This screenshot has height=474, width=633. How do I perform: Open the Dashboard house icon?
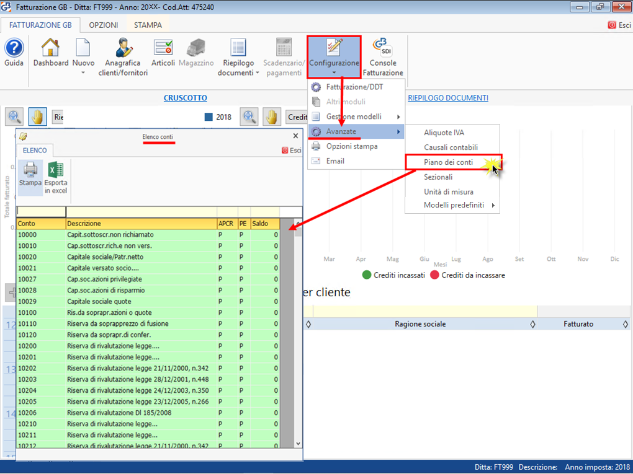click(50, 48)
